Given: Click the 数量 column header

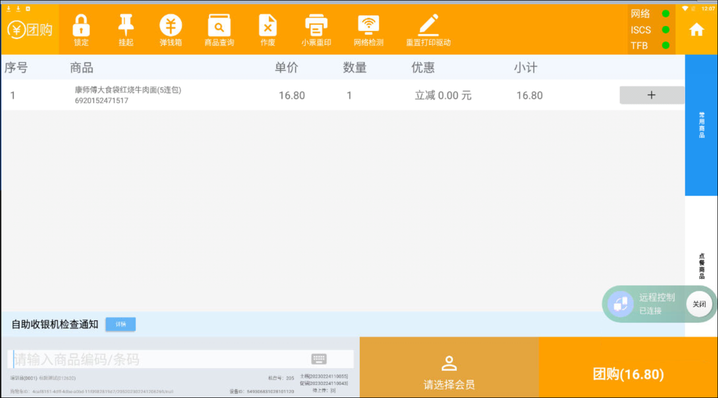Looking at the screenshot, I should [x=355, y=68].
